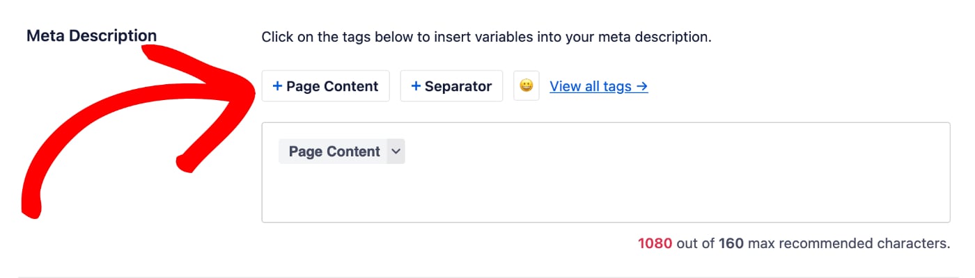Screen dimensions: 975x278
Task: Click the plus icon beside Separator
Action: click(416, 86)
